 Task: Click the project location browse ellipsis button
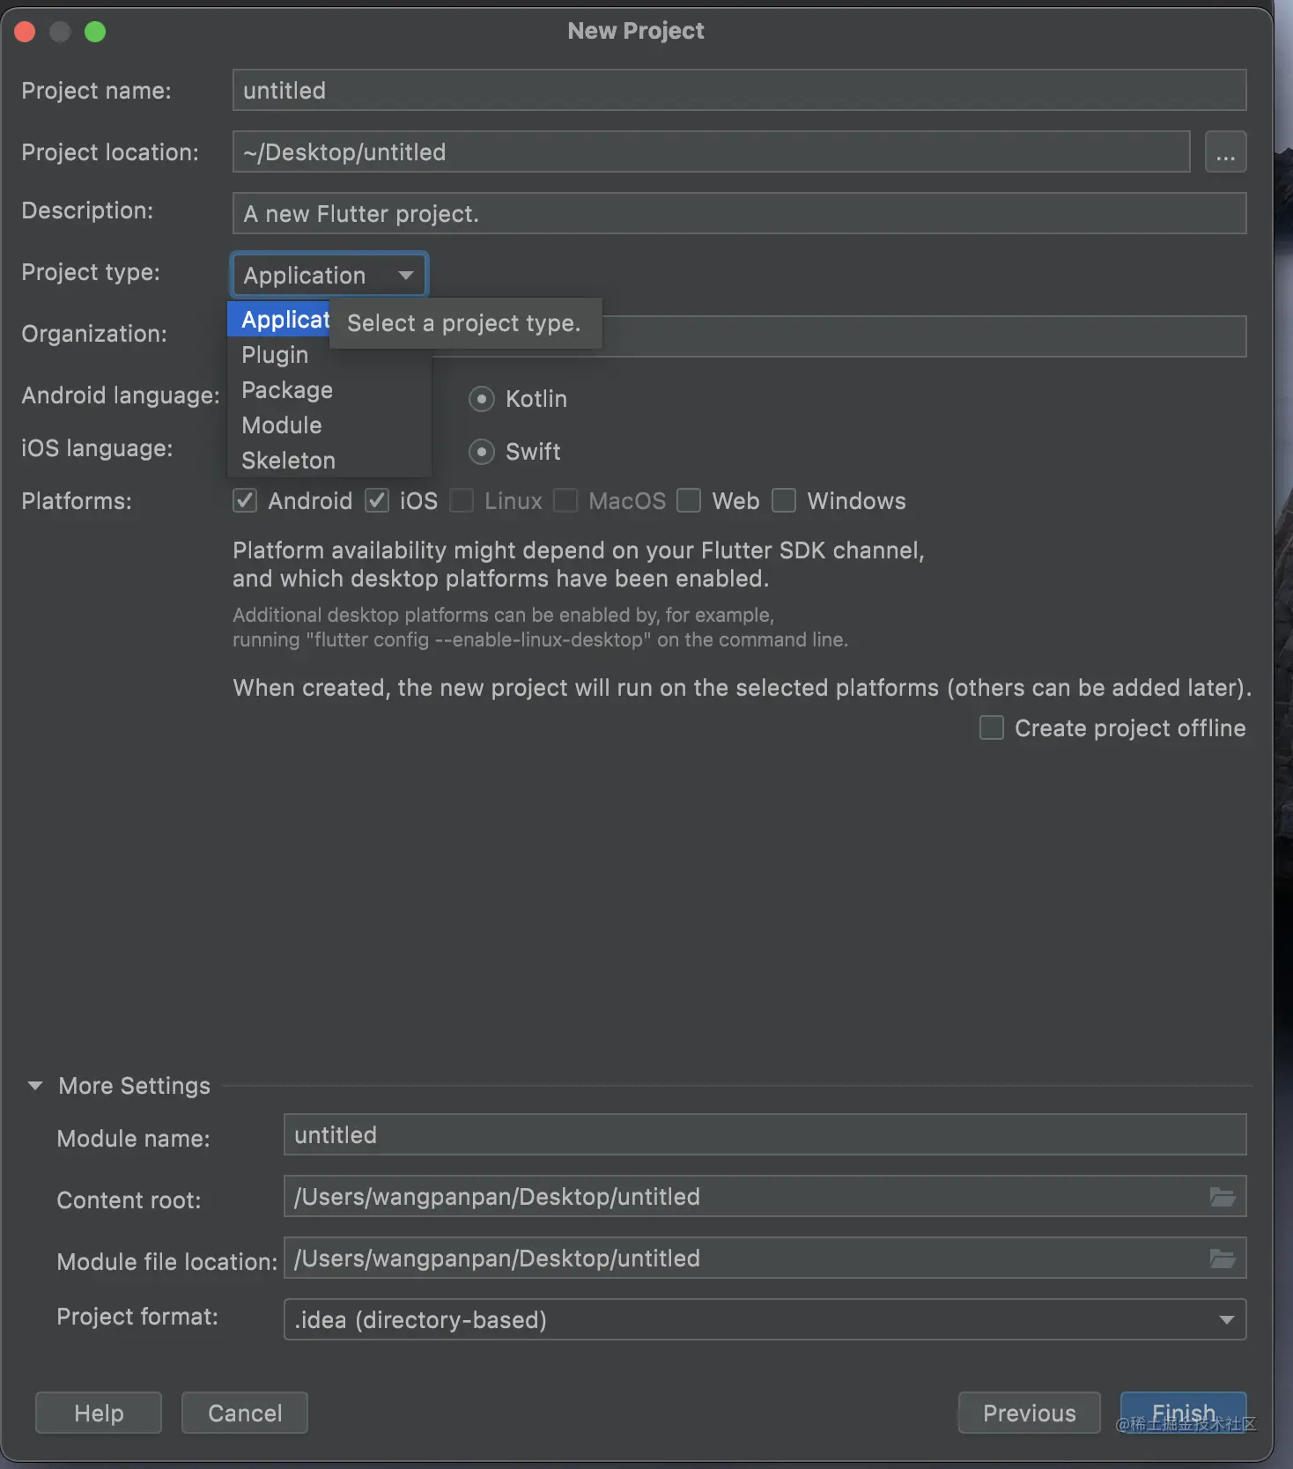coord(1225,152)
